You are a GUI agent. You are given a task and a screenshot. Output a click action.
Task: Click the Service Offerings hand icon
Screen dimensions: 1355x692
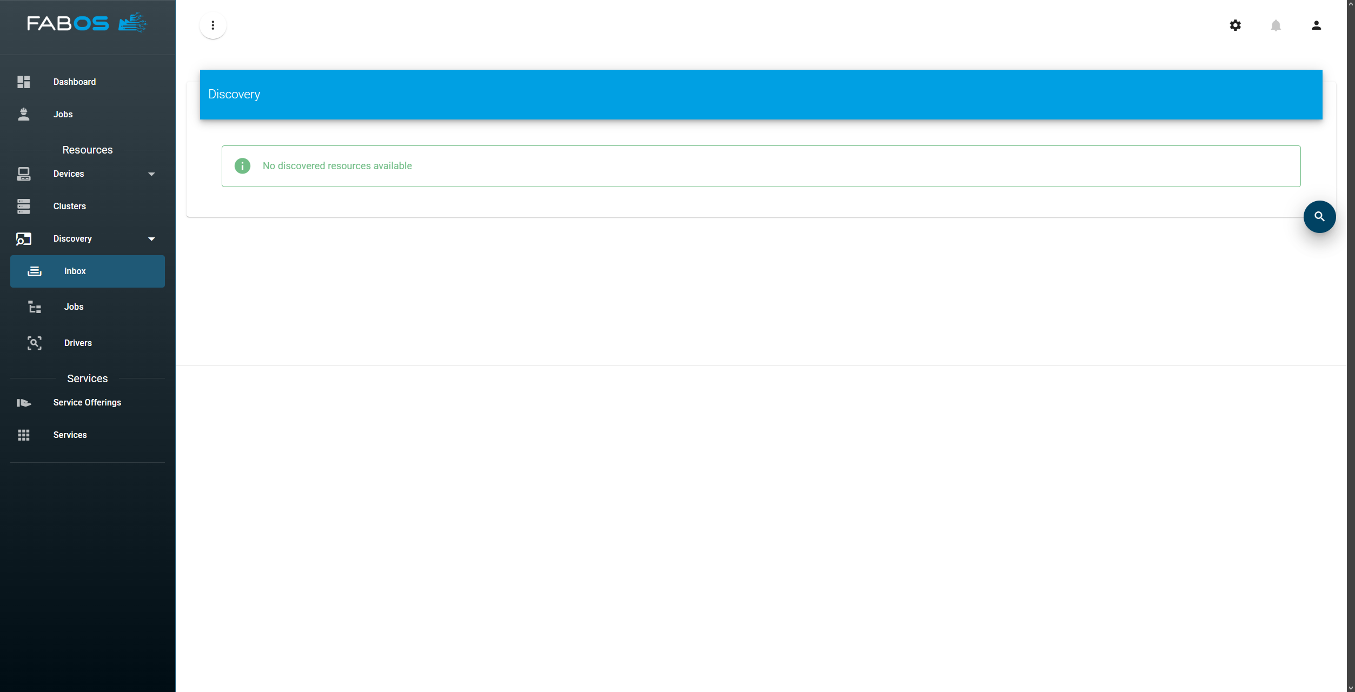[x=24, y=403]
